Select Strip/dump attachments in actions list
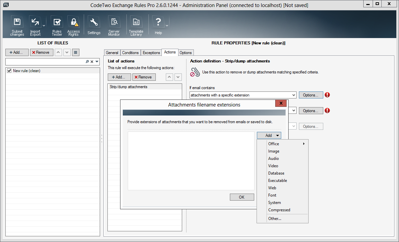The height and width of the screenshot is (242, 399). tap(128, 87)
